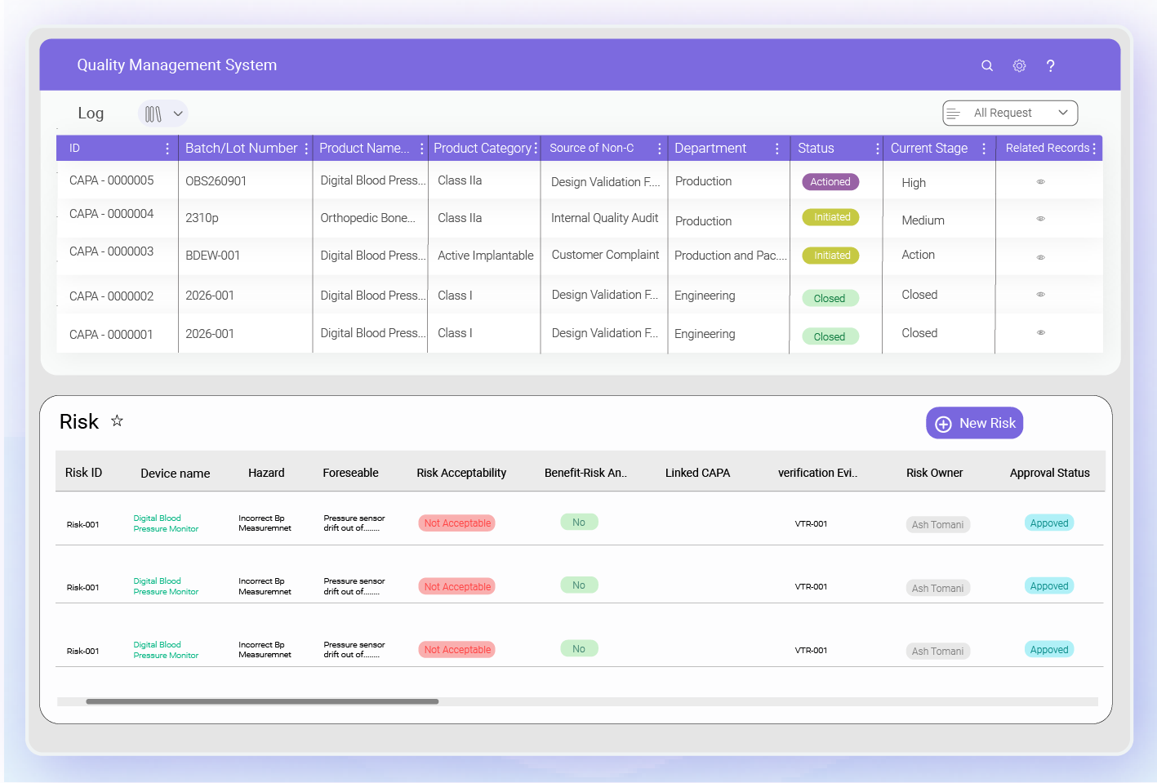Select Orthopedic Bone product name cell
Viewport: 1157px width, 783px height.
point(368,218)
